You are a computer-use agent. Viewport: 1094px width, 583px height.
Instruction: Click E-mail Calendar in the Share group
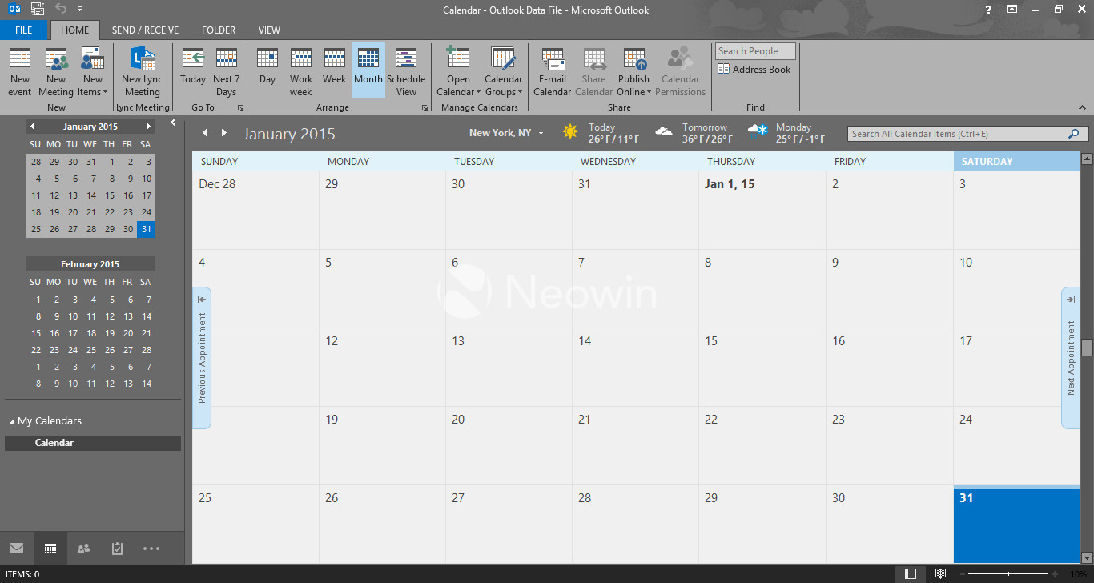pos(552,71)
